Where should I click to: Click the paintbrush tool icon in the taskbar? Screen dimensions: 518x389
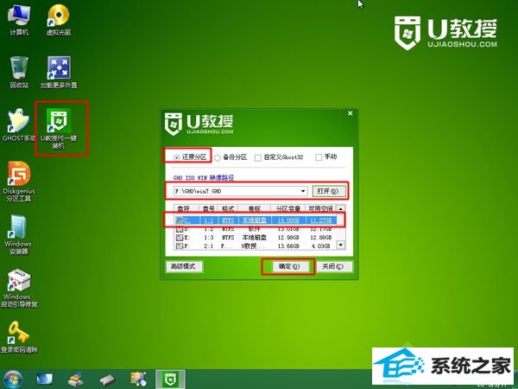pyautogui.click(x=76, y=379)
